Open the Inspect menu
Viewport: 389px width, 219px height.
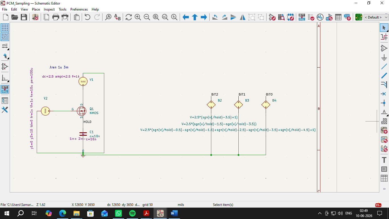49,9
